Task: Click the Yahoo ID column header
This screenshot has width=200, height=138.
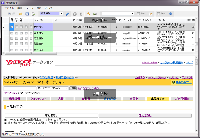Action: pos(130,20)
